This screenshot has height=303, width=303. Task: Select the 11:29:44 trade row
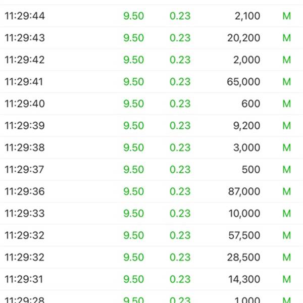point(151,16)
